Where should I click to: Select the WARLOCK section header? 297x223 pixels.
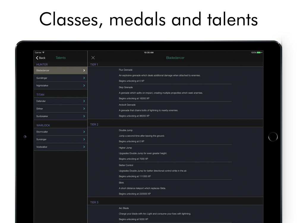pyautogui.click(x=43, y=125)
